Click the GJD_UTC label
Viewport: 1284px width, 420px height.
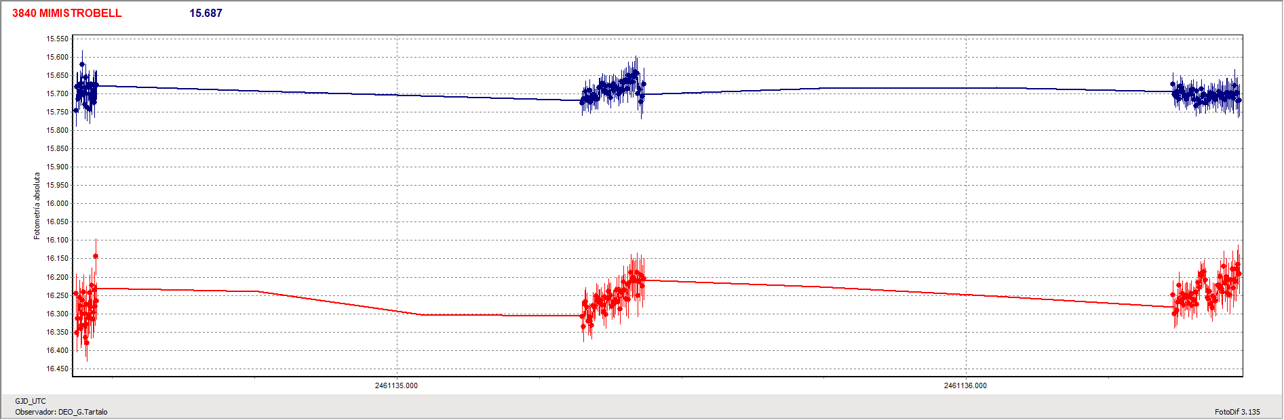click(31, 401)
